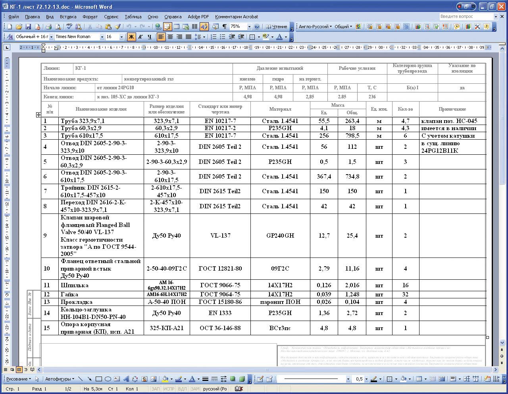Viewport: 508px width, 394px height.
Task: Open the 0,5 line weight dropdown
Action: coord(366,379)
